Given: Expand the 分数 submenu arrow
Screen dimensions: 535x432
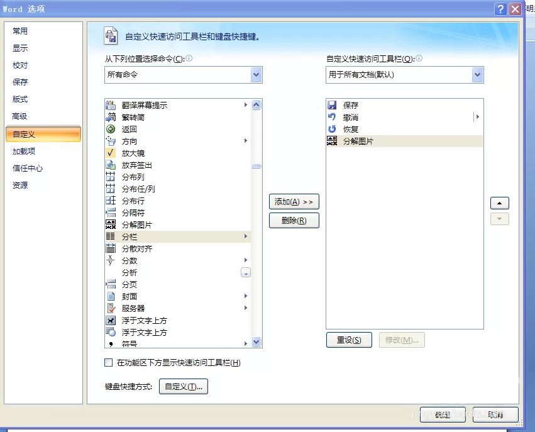Looking at the screenshot, I should (246, 260).
